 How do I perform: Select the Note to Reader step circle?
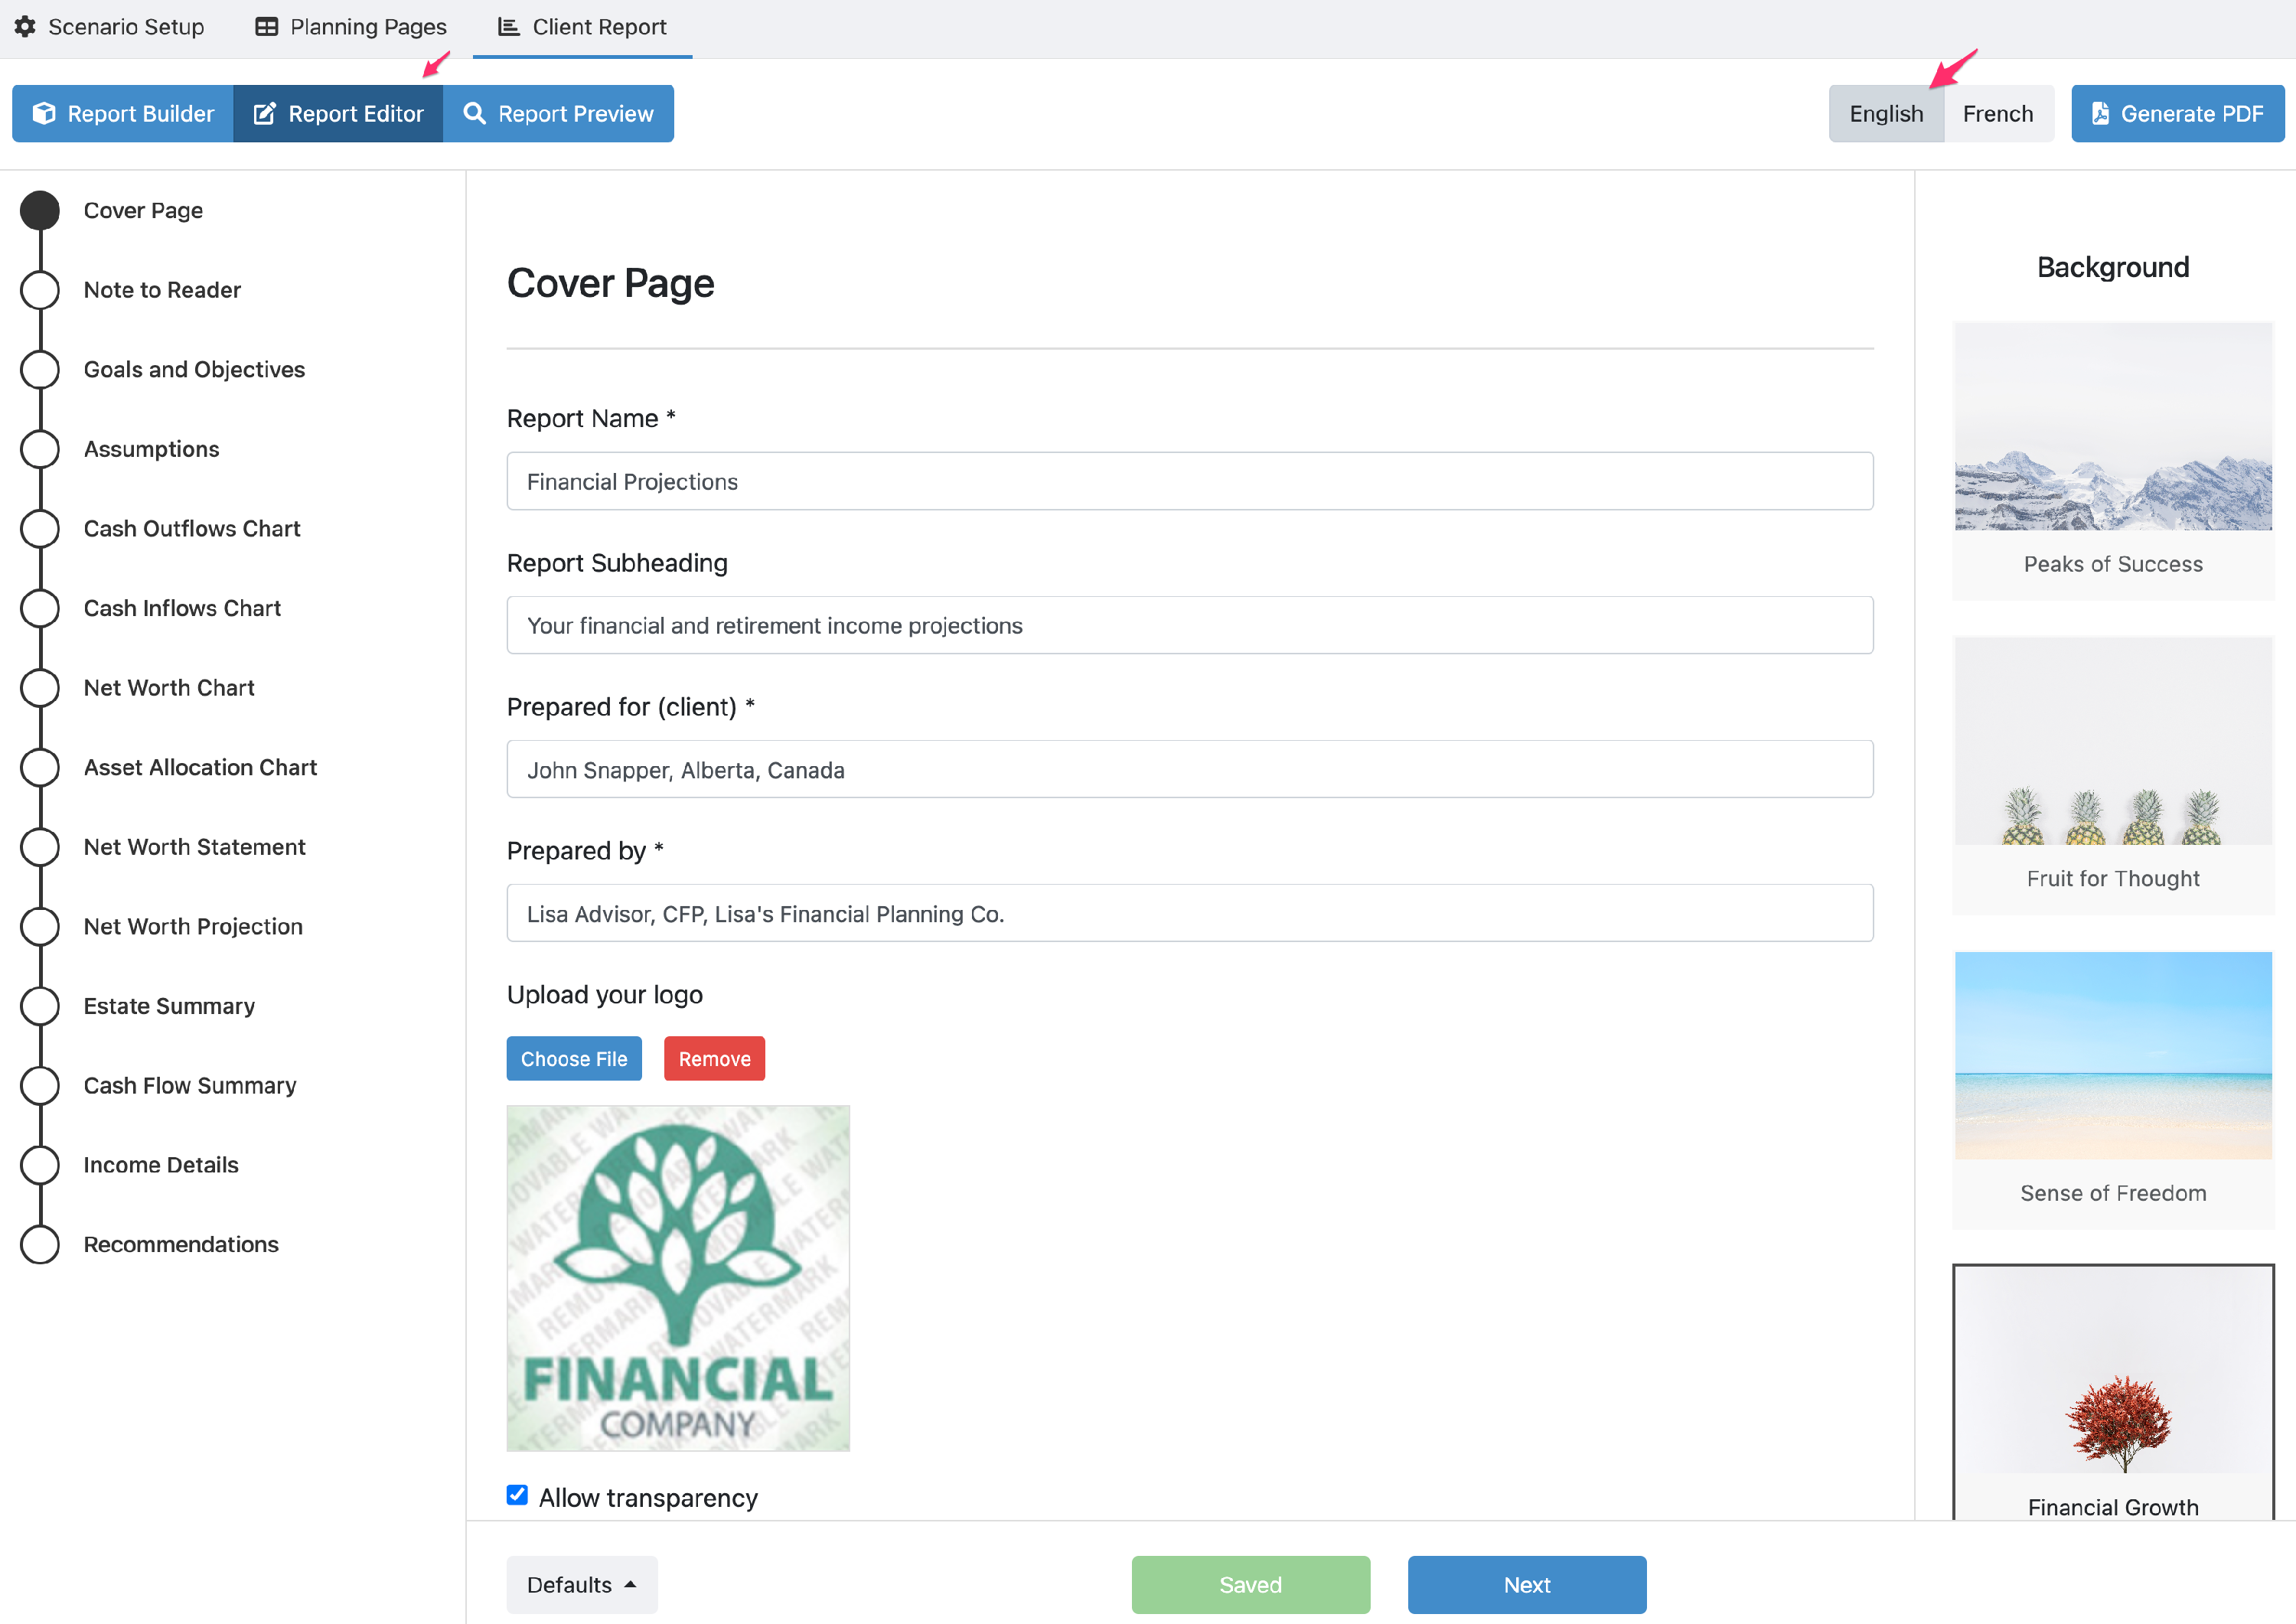tap(40, 290)
